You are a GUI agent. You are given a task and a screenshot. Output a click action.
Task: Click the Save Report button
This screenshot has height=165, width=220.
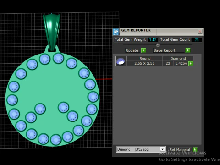(x=169, y=50)
